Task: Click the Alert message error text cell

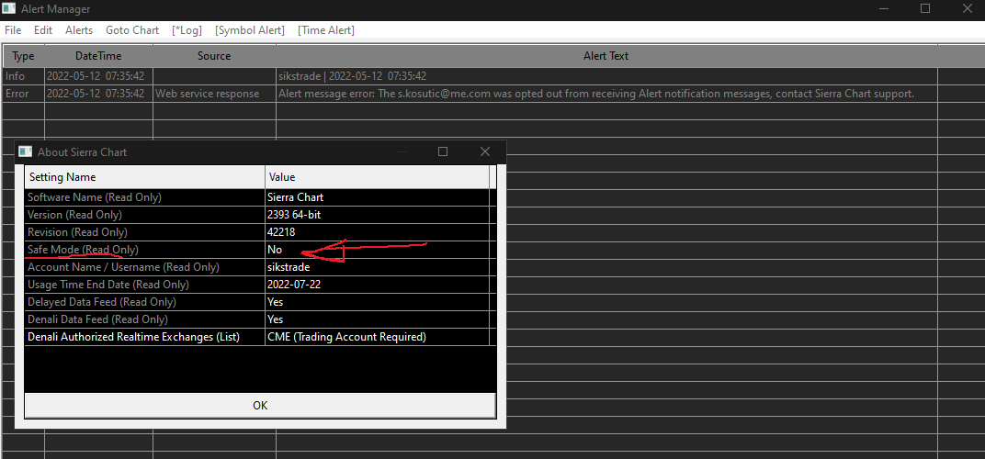Action: click(x=606, y=94)
